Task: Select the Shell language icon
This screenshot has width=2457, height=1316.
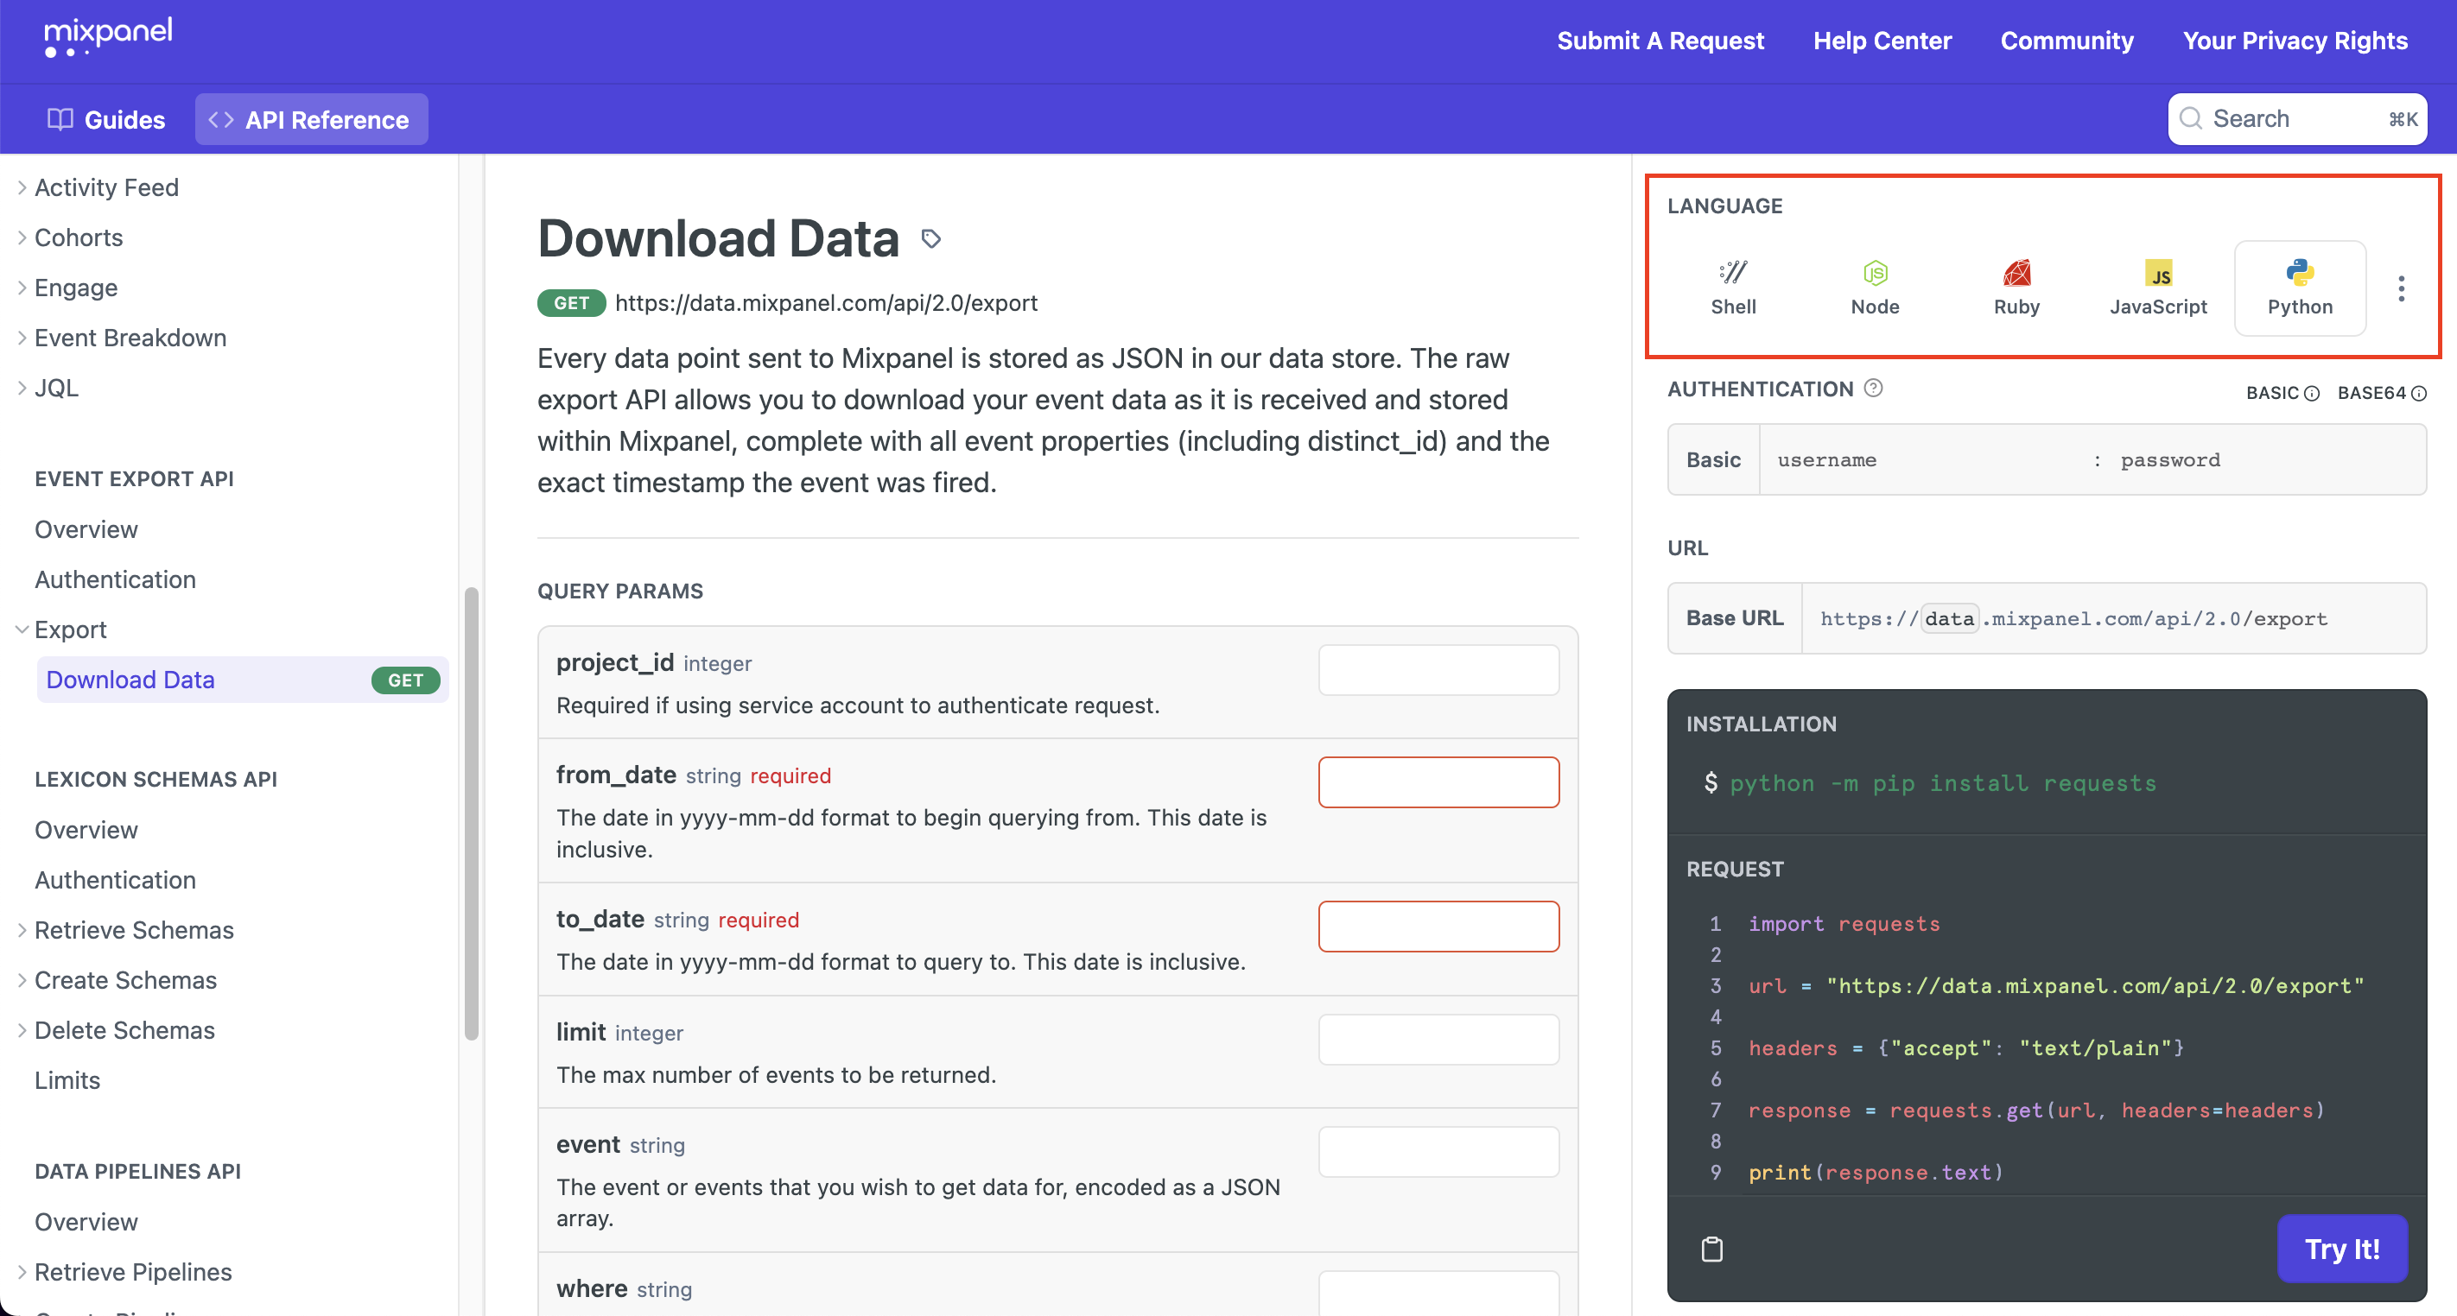Action: coord(1732,287)
